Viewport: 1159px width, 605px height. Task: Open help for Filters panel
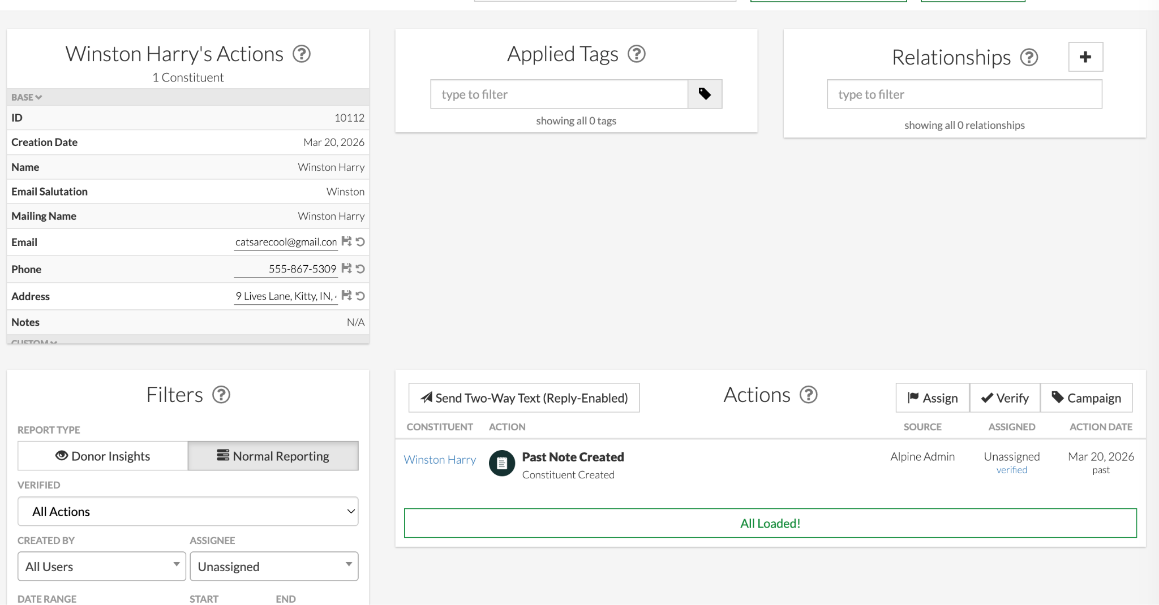pos(221,395)
